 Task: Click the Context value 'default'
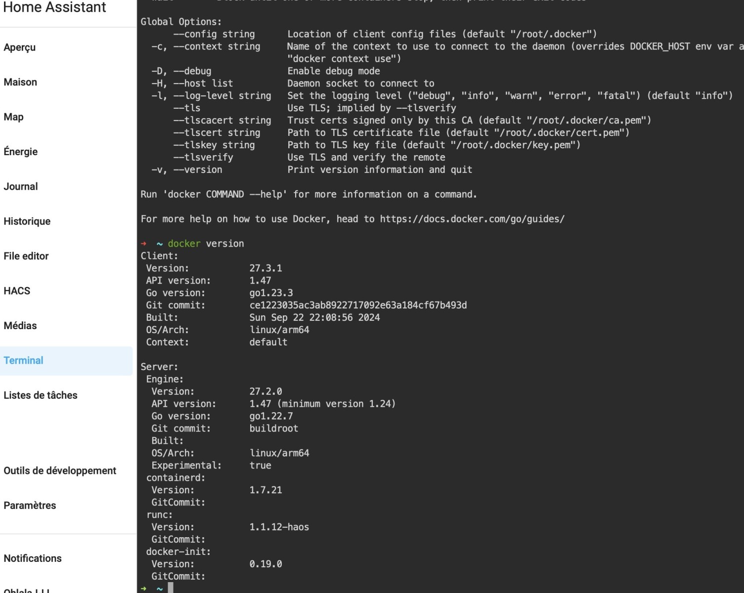tap(268, 342)
